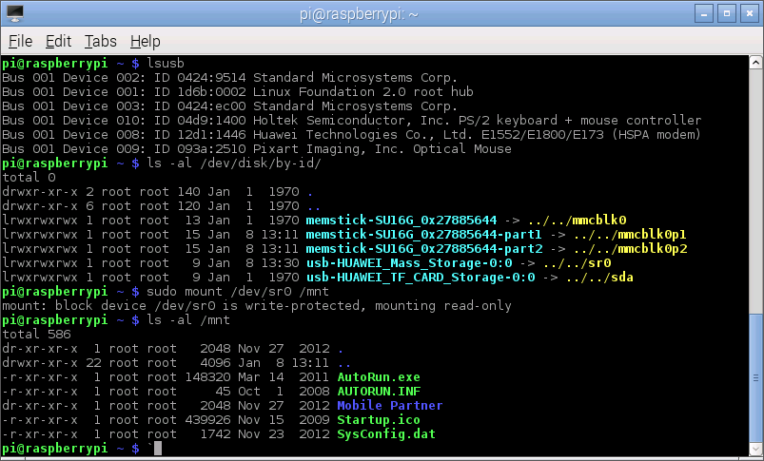Open the File menu
The width and height of the screenshot is (764, 461).
click(x=21, y=42)
